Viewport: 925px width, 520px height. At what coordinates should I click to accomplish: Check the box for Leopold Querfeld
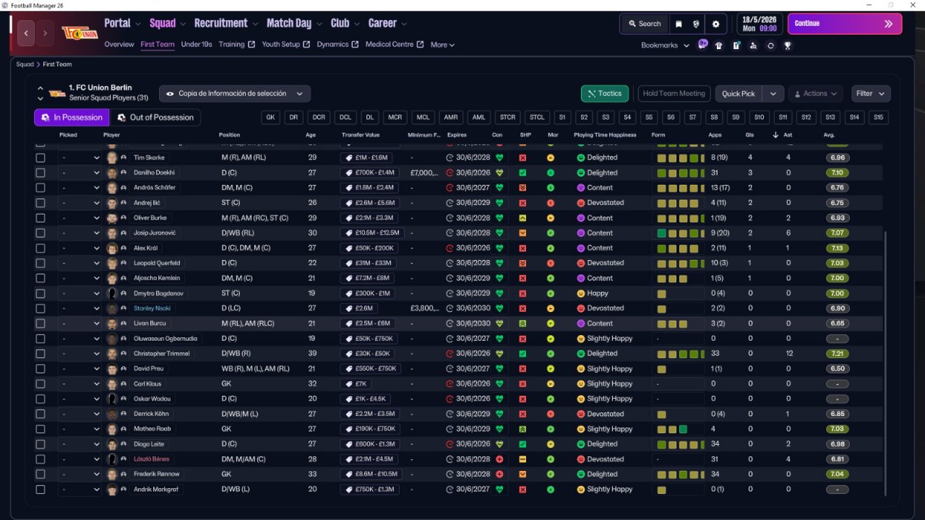(x=40, y=263)
